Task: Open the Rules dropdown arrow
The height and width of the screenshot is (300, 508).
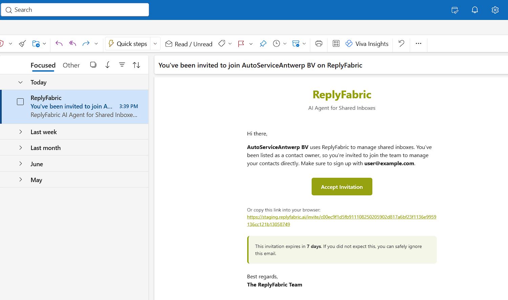Action: pyautogui.click(x=304, y=44)
